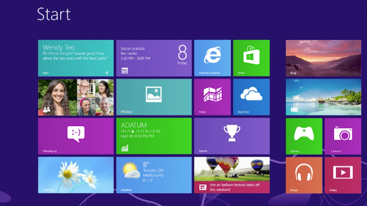Open the ADATUM Finance stock tile
367x206 pixels.
[x=154, y=136]
